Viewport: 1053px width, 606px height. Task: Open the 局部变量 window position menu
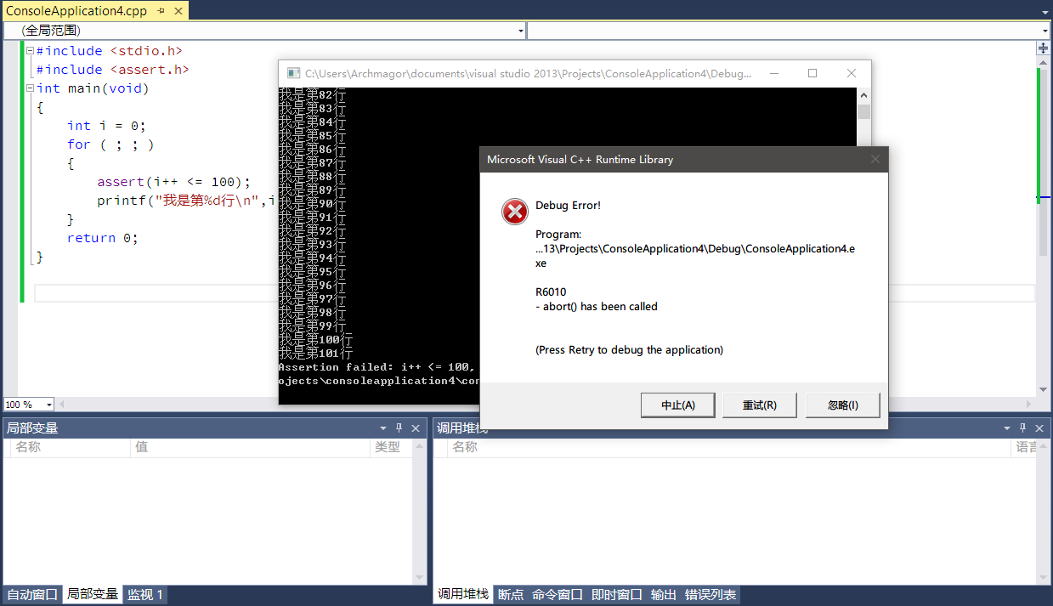click(383, 428)
